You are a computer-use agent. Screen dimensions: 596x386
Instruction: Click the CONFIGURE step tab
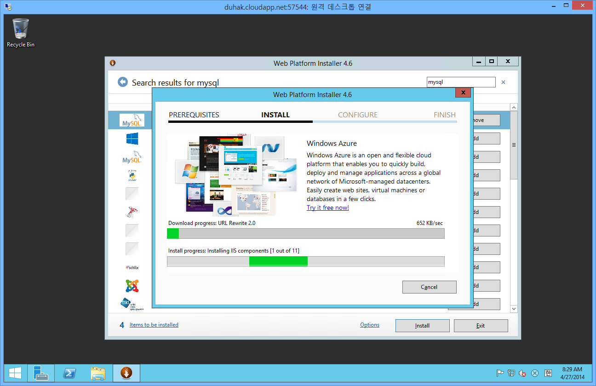pos(358,115)
